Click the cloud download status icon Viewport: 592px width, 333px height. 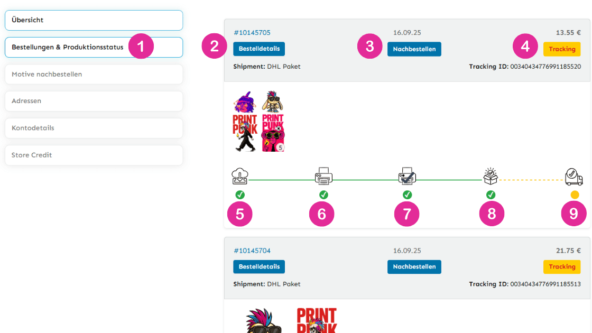tap(240, 177)
